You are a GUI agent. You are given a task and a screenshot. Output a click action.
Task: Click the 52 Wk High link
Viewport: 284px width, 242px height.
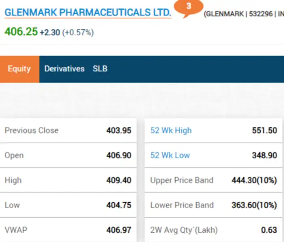171,131
